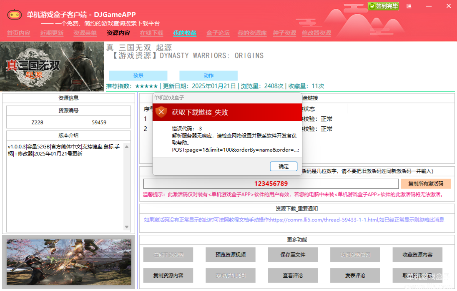Click the error code -3 text

tap(187, 129)
